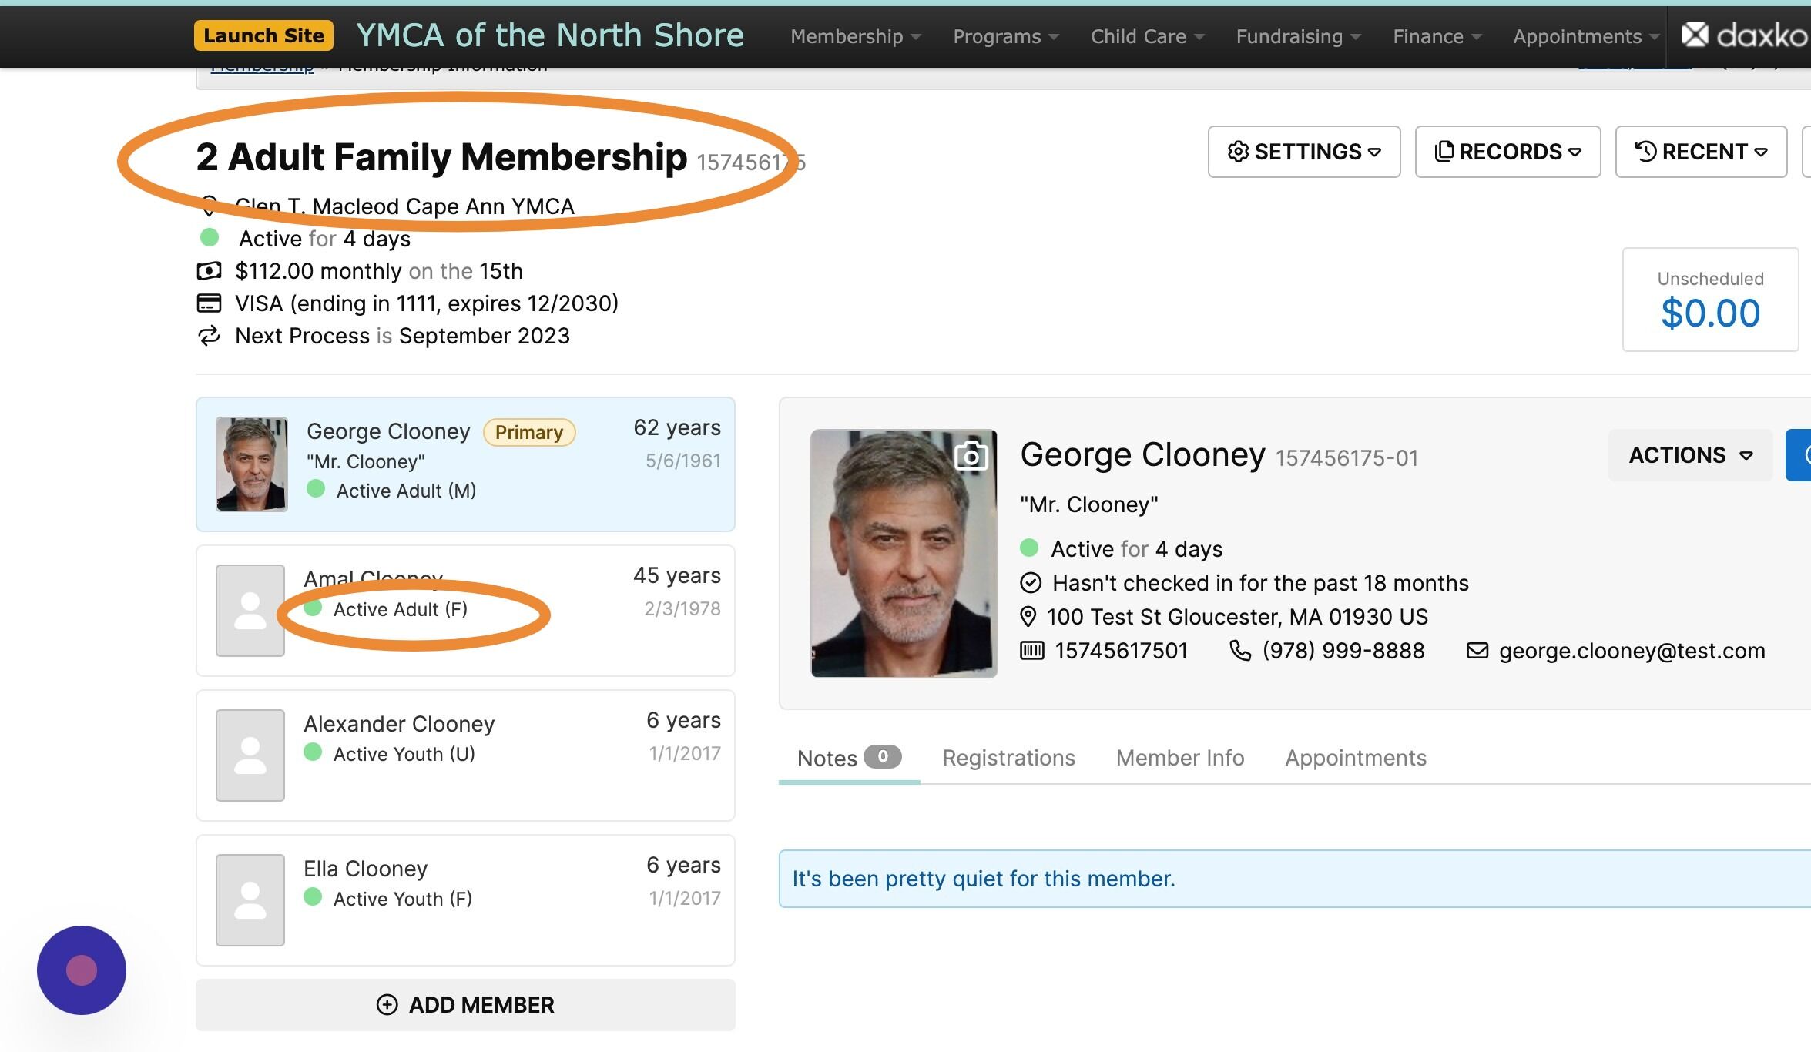Click the envelope icon beside the email address

[x=1477, y=651]
